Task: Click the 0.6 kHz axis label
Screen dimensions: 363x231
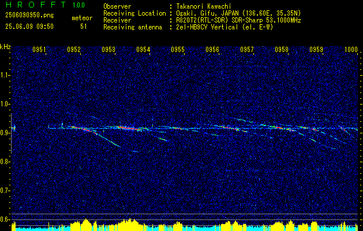Action: pos(5,219)
